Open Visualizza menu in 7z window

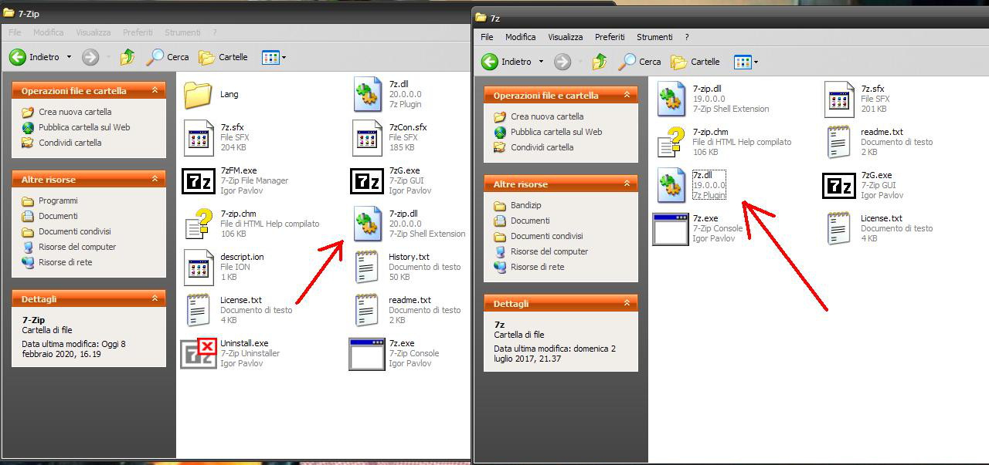pyautogui.click(x=566, y=37)
